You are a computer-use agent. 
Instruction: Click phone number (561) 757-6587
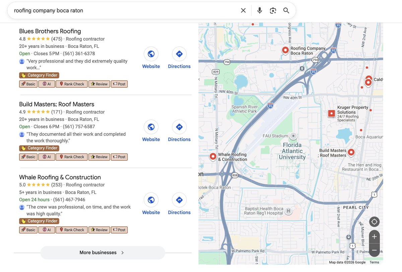(79, 127)
